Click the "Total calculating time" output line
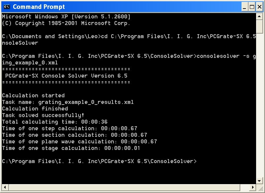Screen dimensions: 265x193 pos(55,122)
